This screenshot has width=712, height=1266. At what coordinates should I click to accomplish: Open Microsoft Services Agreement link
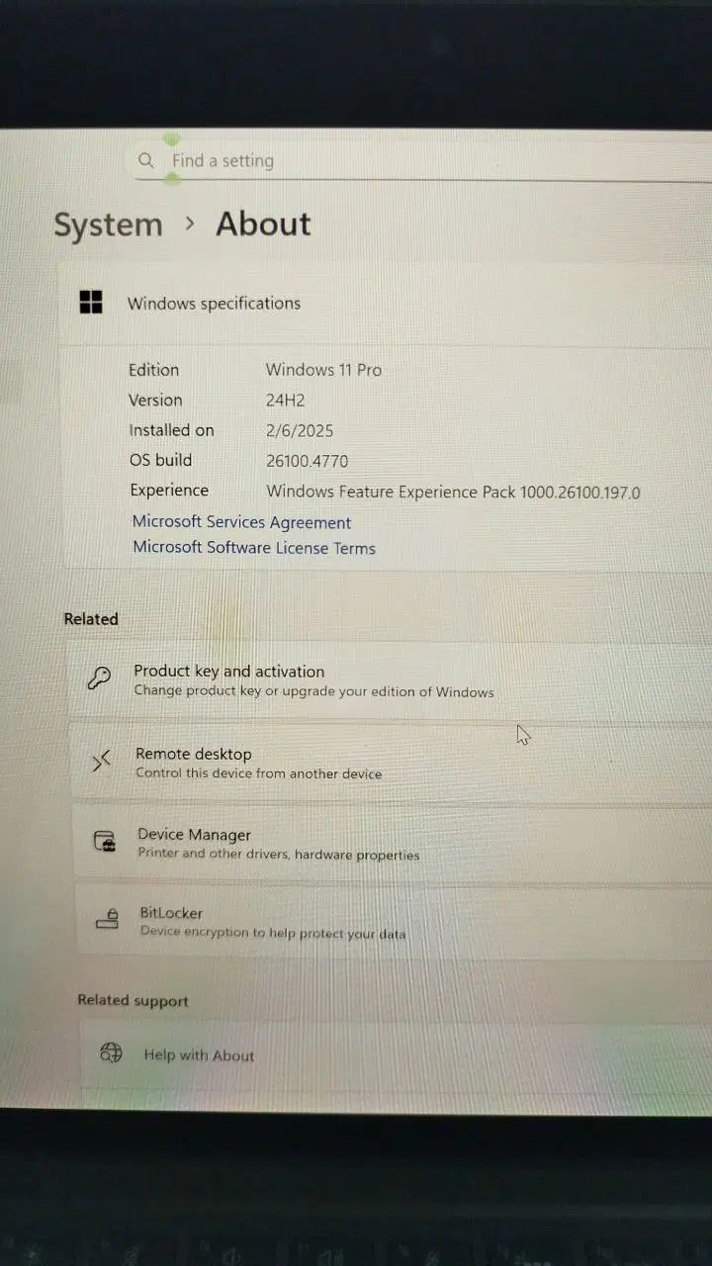(241, 522)
